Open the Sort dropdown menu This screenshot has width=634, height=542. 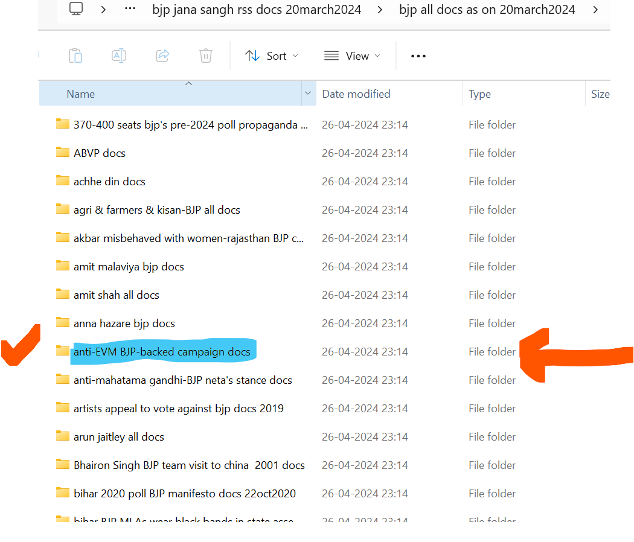(272, 56)
